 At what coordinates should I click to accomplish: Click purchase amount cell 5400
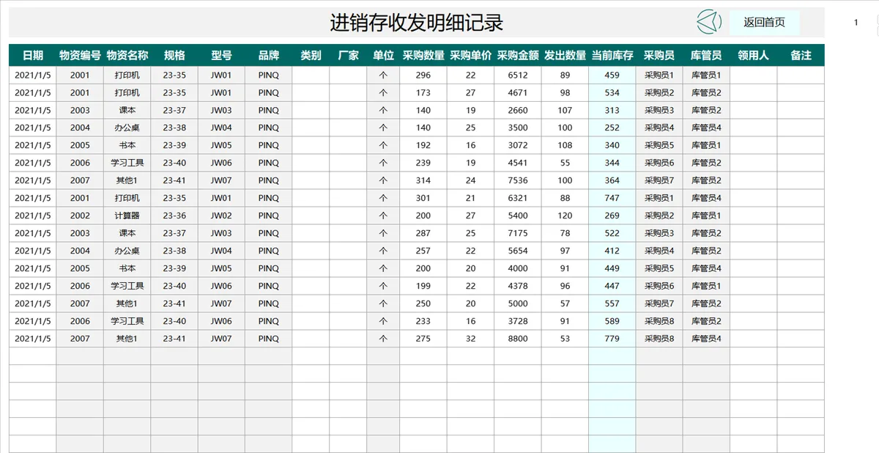[518, 216]
